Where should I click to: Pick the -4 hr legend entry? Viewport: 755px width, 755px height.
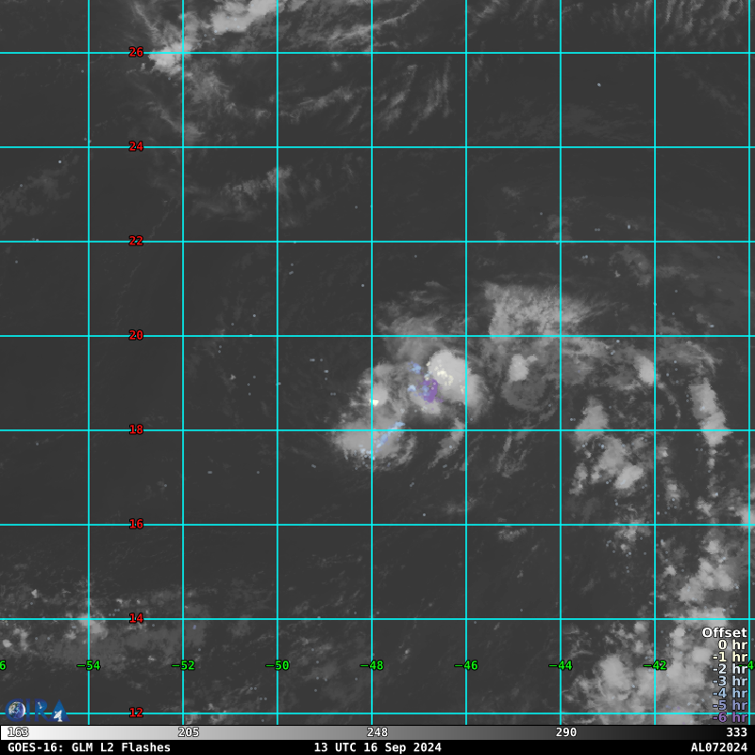(x=730, y=693)
